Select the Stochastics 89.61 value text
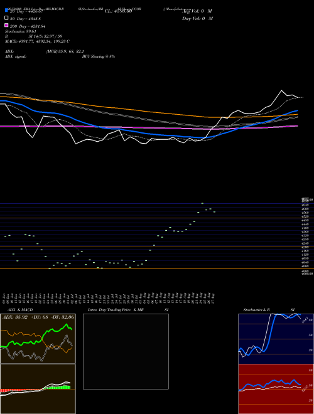Screen dimensions: 314x414 coord(20,31)
